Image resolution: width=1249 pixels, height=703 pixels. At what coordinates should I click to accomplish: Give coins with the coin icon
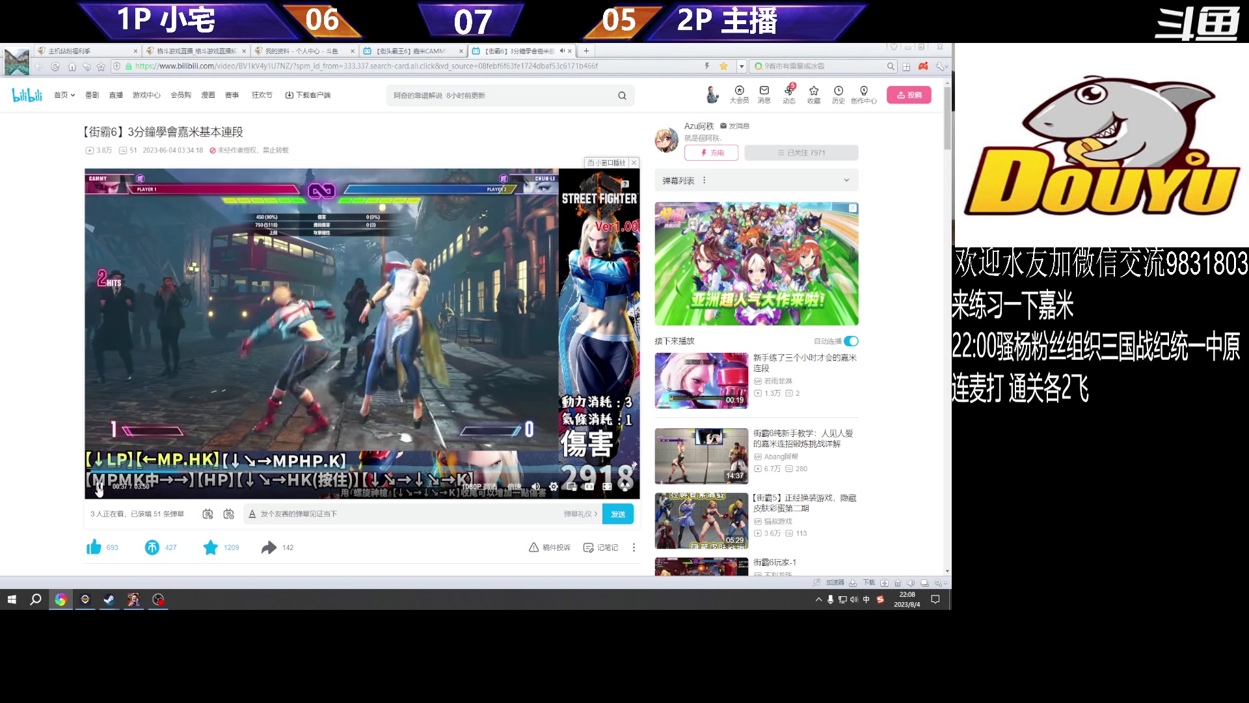tap(152, 547)
